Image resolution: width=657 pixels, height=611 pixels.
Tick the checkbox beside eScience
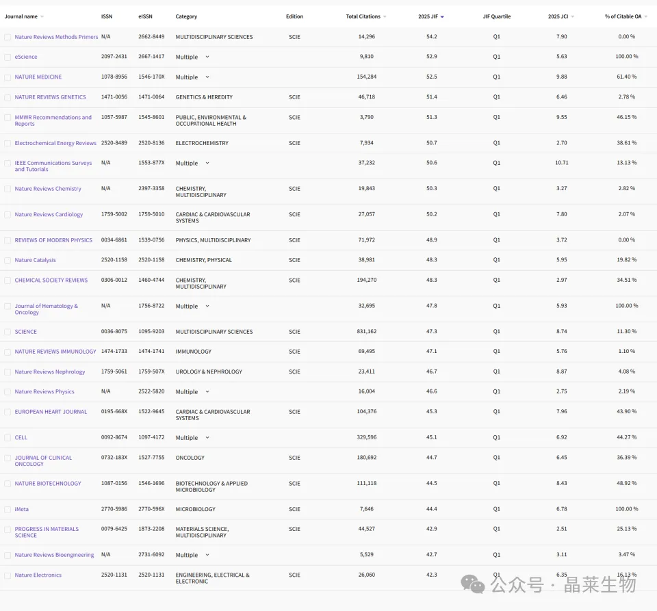coord(8,57)
